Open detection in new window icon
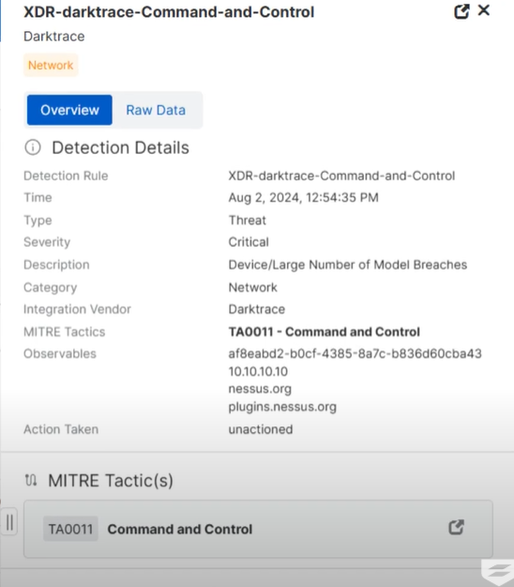The image size is (514, 587). point(461,11)
